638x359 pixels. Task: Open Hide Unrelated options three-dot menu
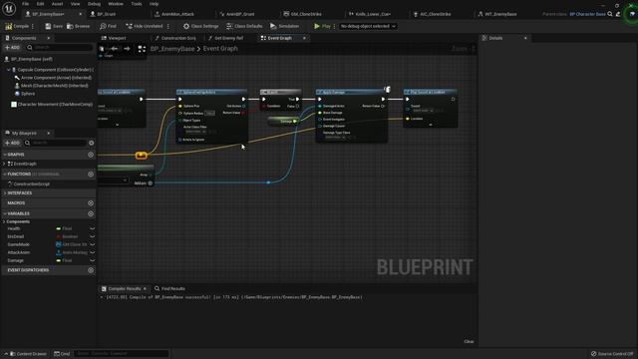pyautogui.click(x=168, y=26)
